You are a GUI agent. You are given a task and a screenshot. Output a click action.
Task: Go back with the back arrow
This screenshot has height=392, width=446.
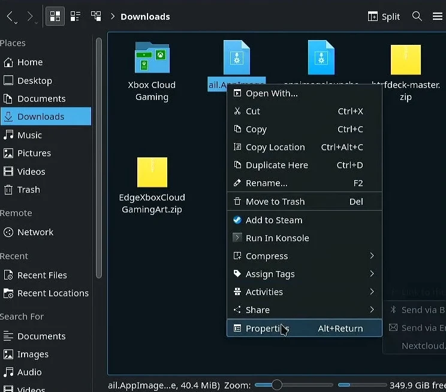point(10,16)
